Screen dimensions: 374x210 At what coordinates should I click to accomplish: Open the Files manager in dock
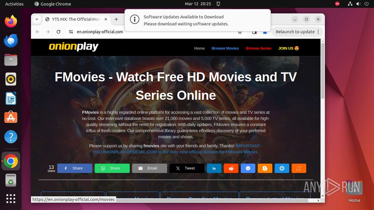pos(11,60)
